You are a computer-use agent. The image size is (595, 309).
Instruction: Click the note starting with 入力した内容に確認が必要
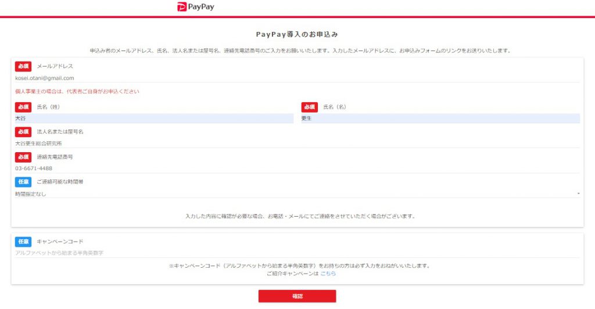[x=300, y=216]
